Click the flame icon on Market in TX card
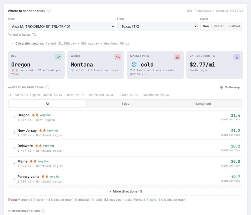 click(177, 57)
